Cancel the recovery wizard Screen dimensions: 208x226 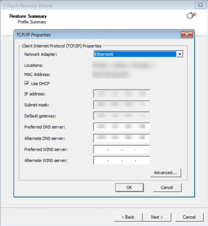[x=189, y=217]
